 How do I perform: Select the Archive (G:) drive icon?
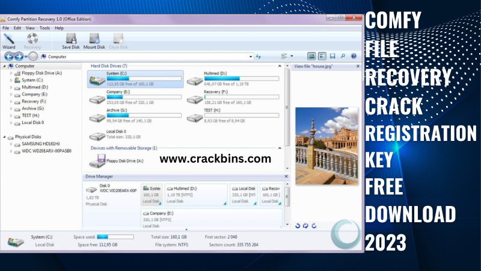tap(97, 117)
